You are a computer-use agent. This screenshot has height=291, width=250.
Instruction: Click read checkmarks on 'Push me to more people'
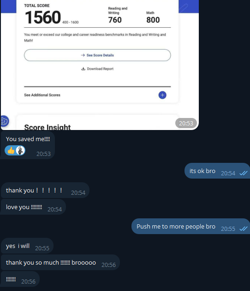click(244, 229)
